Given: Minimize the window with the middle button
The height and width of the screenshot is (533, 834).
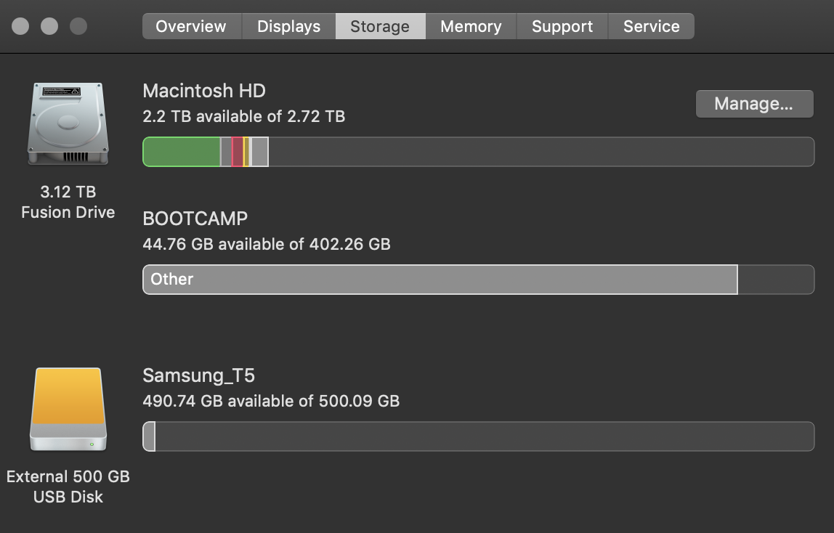Looking at the screenshot, I should [49, 27].
